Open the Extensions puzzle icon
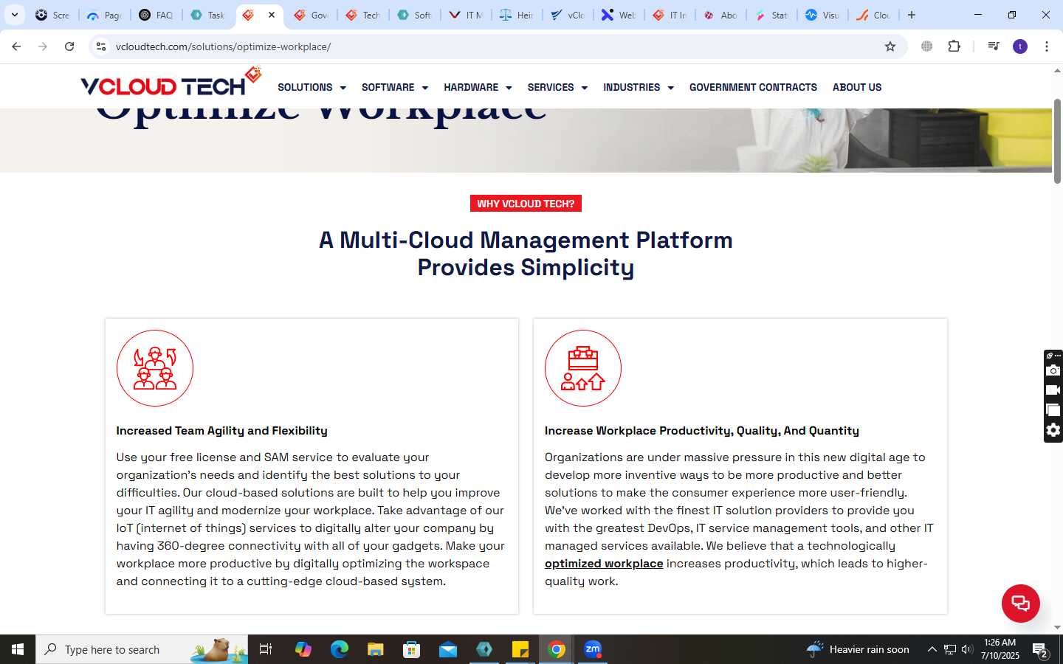Viewport: 1063px width, 664px height. 954,46
